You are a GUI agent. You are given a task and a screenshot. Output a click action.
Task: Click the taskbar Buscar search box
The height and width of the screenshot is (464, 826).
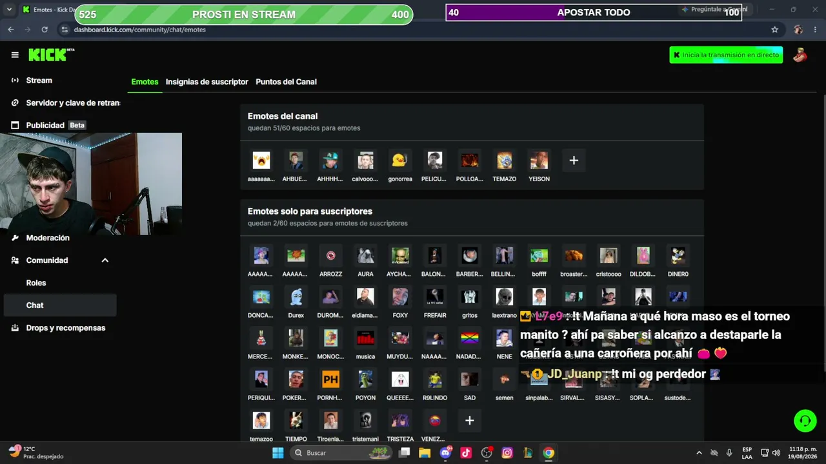(341, 453)
